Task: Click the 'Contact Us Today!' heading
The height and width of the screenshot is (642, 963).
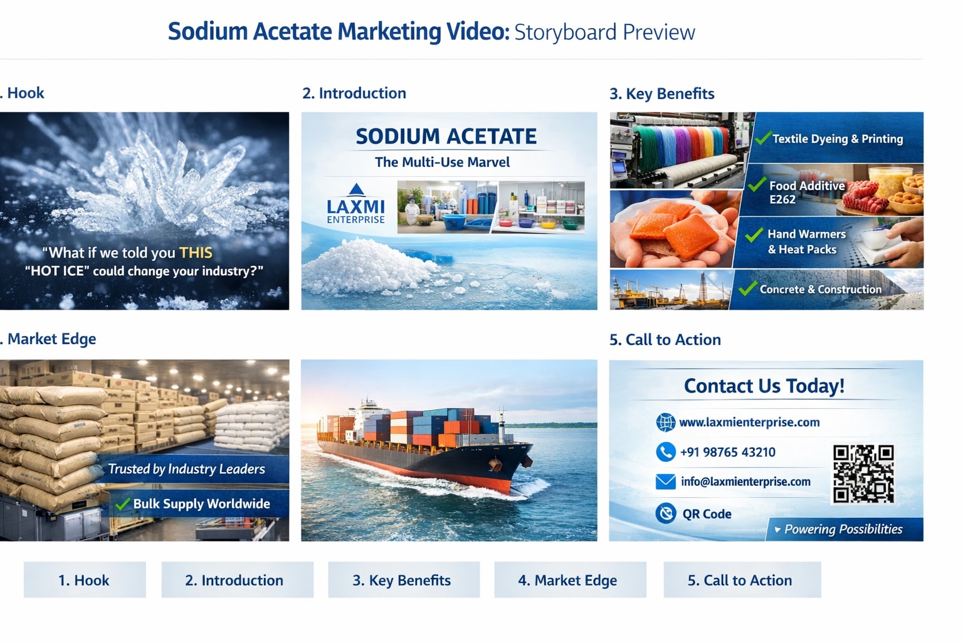Action: pyautogui.click(x=764, y=386)
